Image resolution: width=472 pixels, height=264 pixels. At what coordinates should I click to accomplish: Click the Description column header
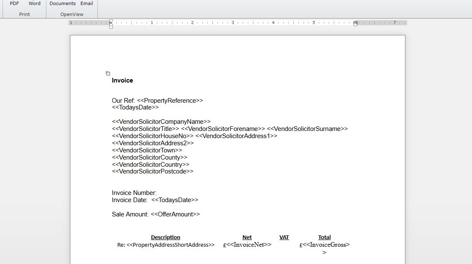pyautogui.click(x=166, y=237)
